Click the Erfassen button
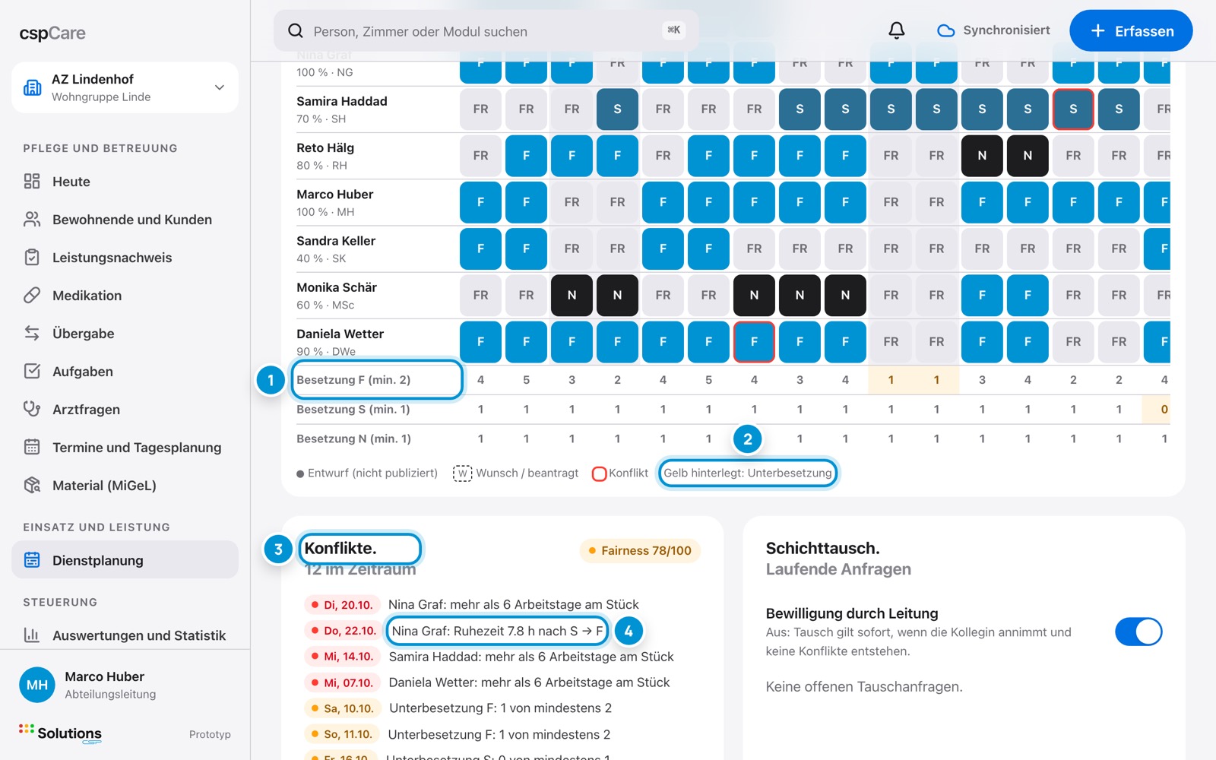 point(1131,30)
